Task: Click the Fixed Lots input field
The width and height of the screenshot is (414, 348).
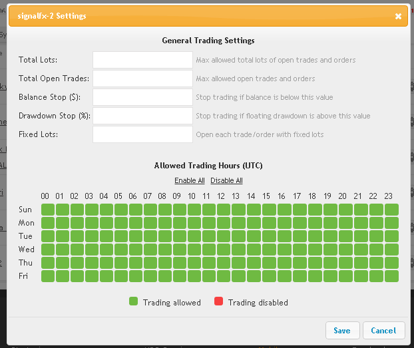Action: click(x=142, y=134)
